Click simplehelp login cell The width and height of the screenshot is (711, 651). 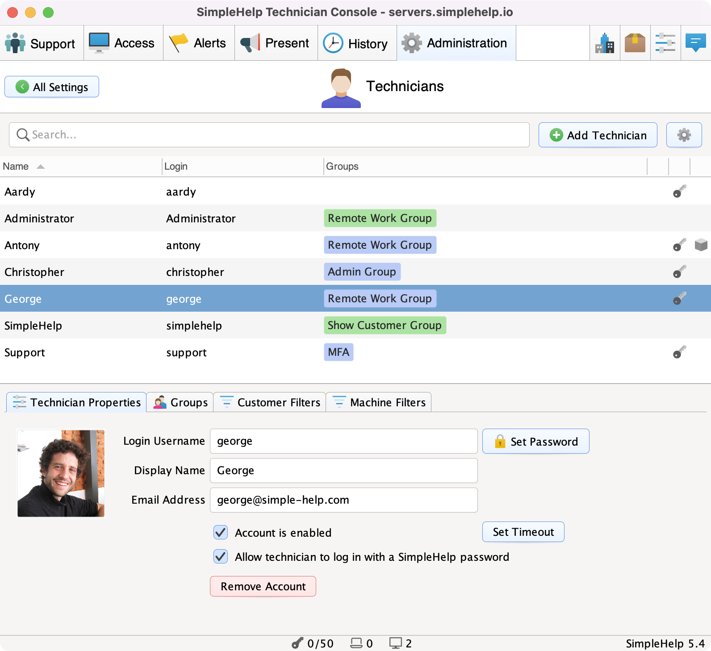pos(194,326)
